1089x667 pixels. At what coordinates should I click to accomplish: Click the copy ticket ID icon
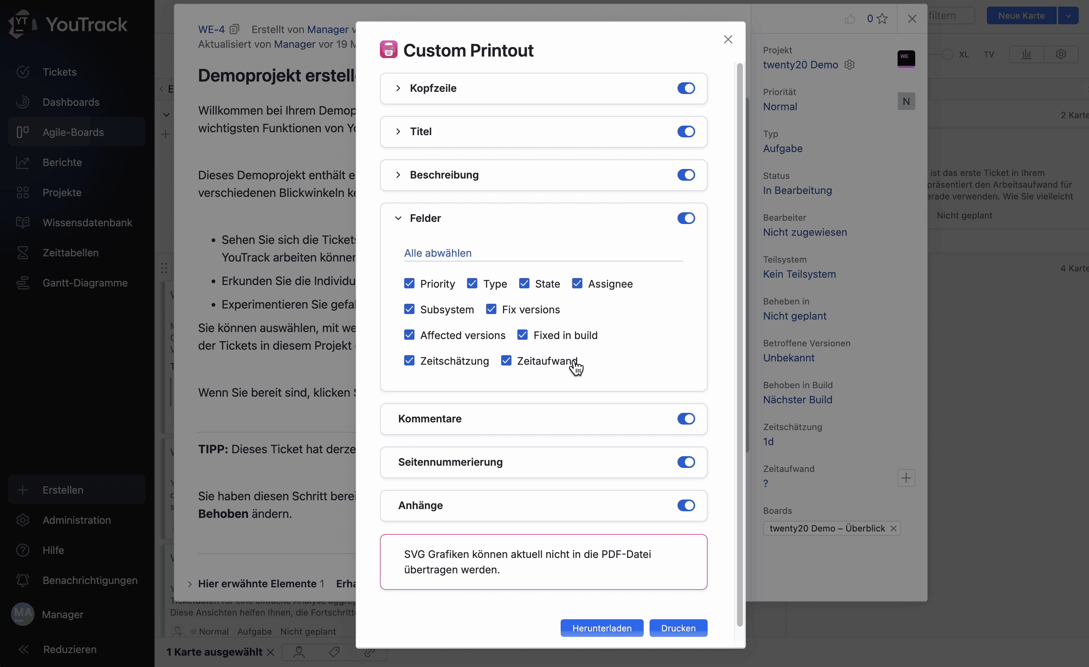tap(234, 29)
